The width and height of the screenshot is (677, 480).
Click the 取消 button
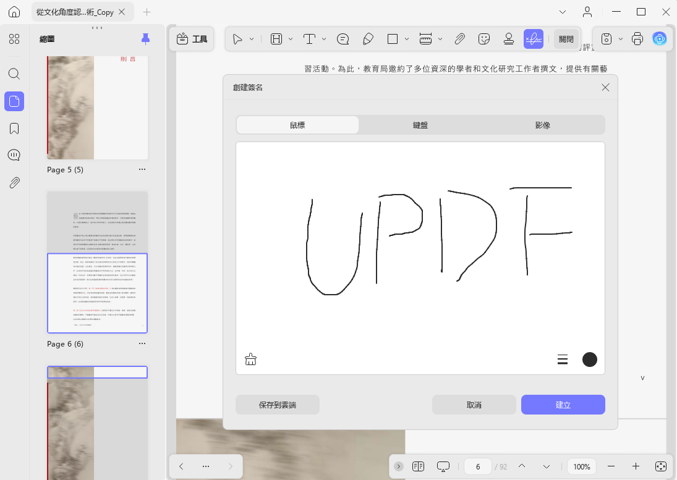(474, 405)
